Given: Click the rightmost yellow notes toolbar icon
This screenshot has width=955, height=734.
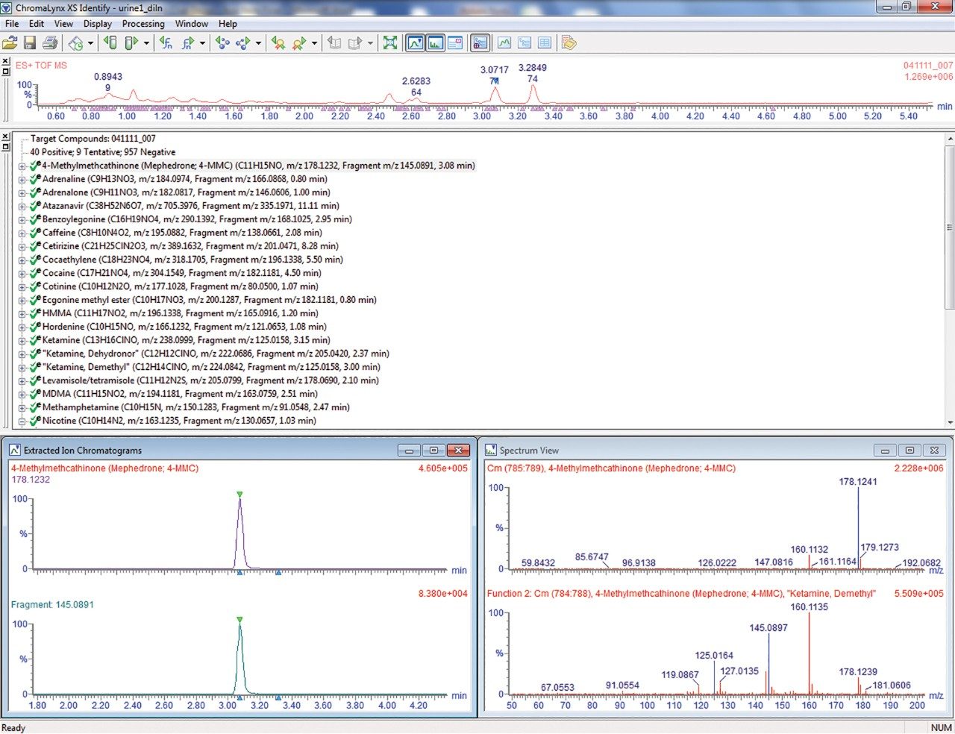Looking at the screenshot, I should pyautogui.click(x=569, y=43).
